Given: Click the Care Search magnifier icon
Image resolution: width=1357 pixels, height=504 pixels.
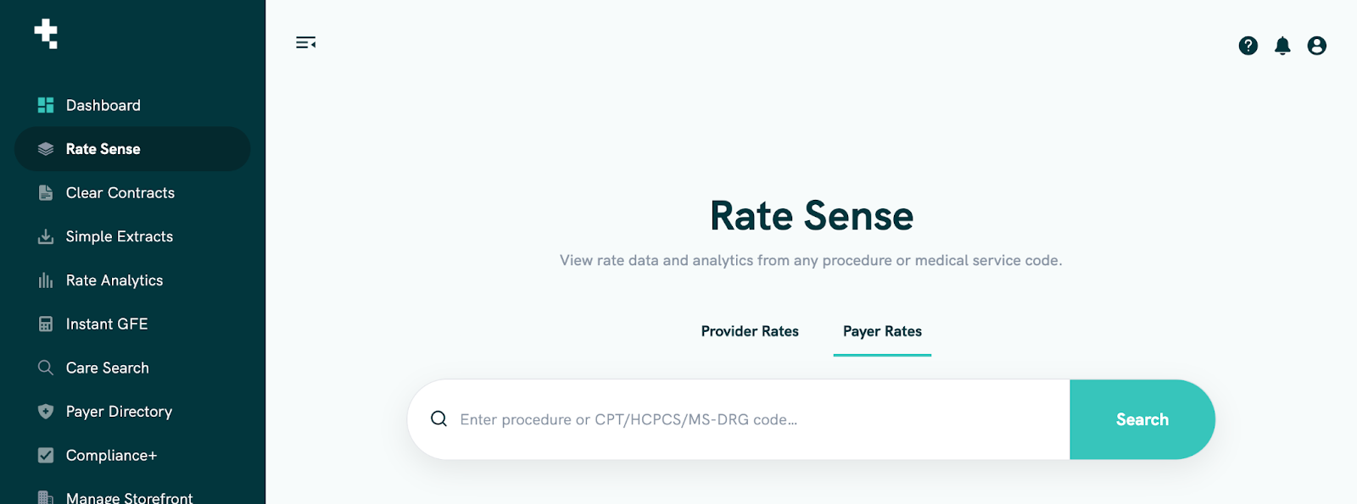Looking at the screenshot, I should [x=46, y=368].
